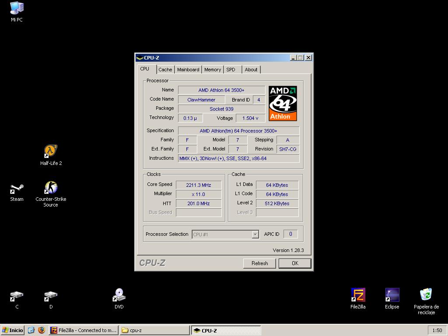Click the L1 Code cache value
This screenshot has width=448, height=336.
[x=277, y=194]
